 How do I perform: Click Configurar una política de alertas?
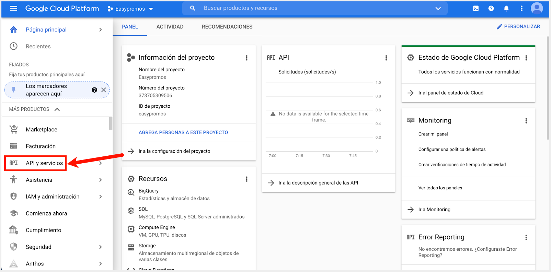pos(452,150)
